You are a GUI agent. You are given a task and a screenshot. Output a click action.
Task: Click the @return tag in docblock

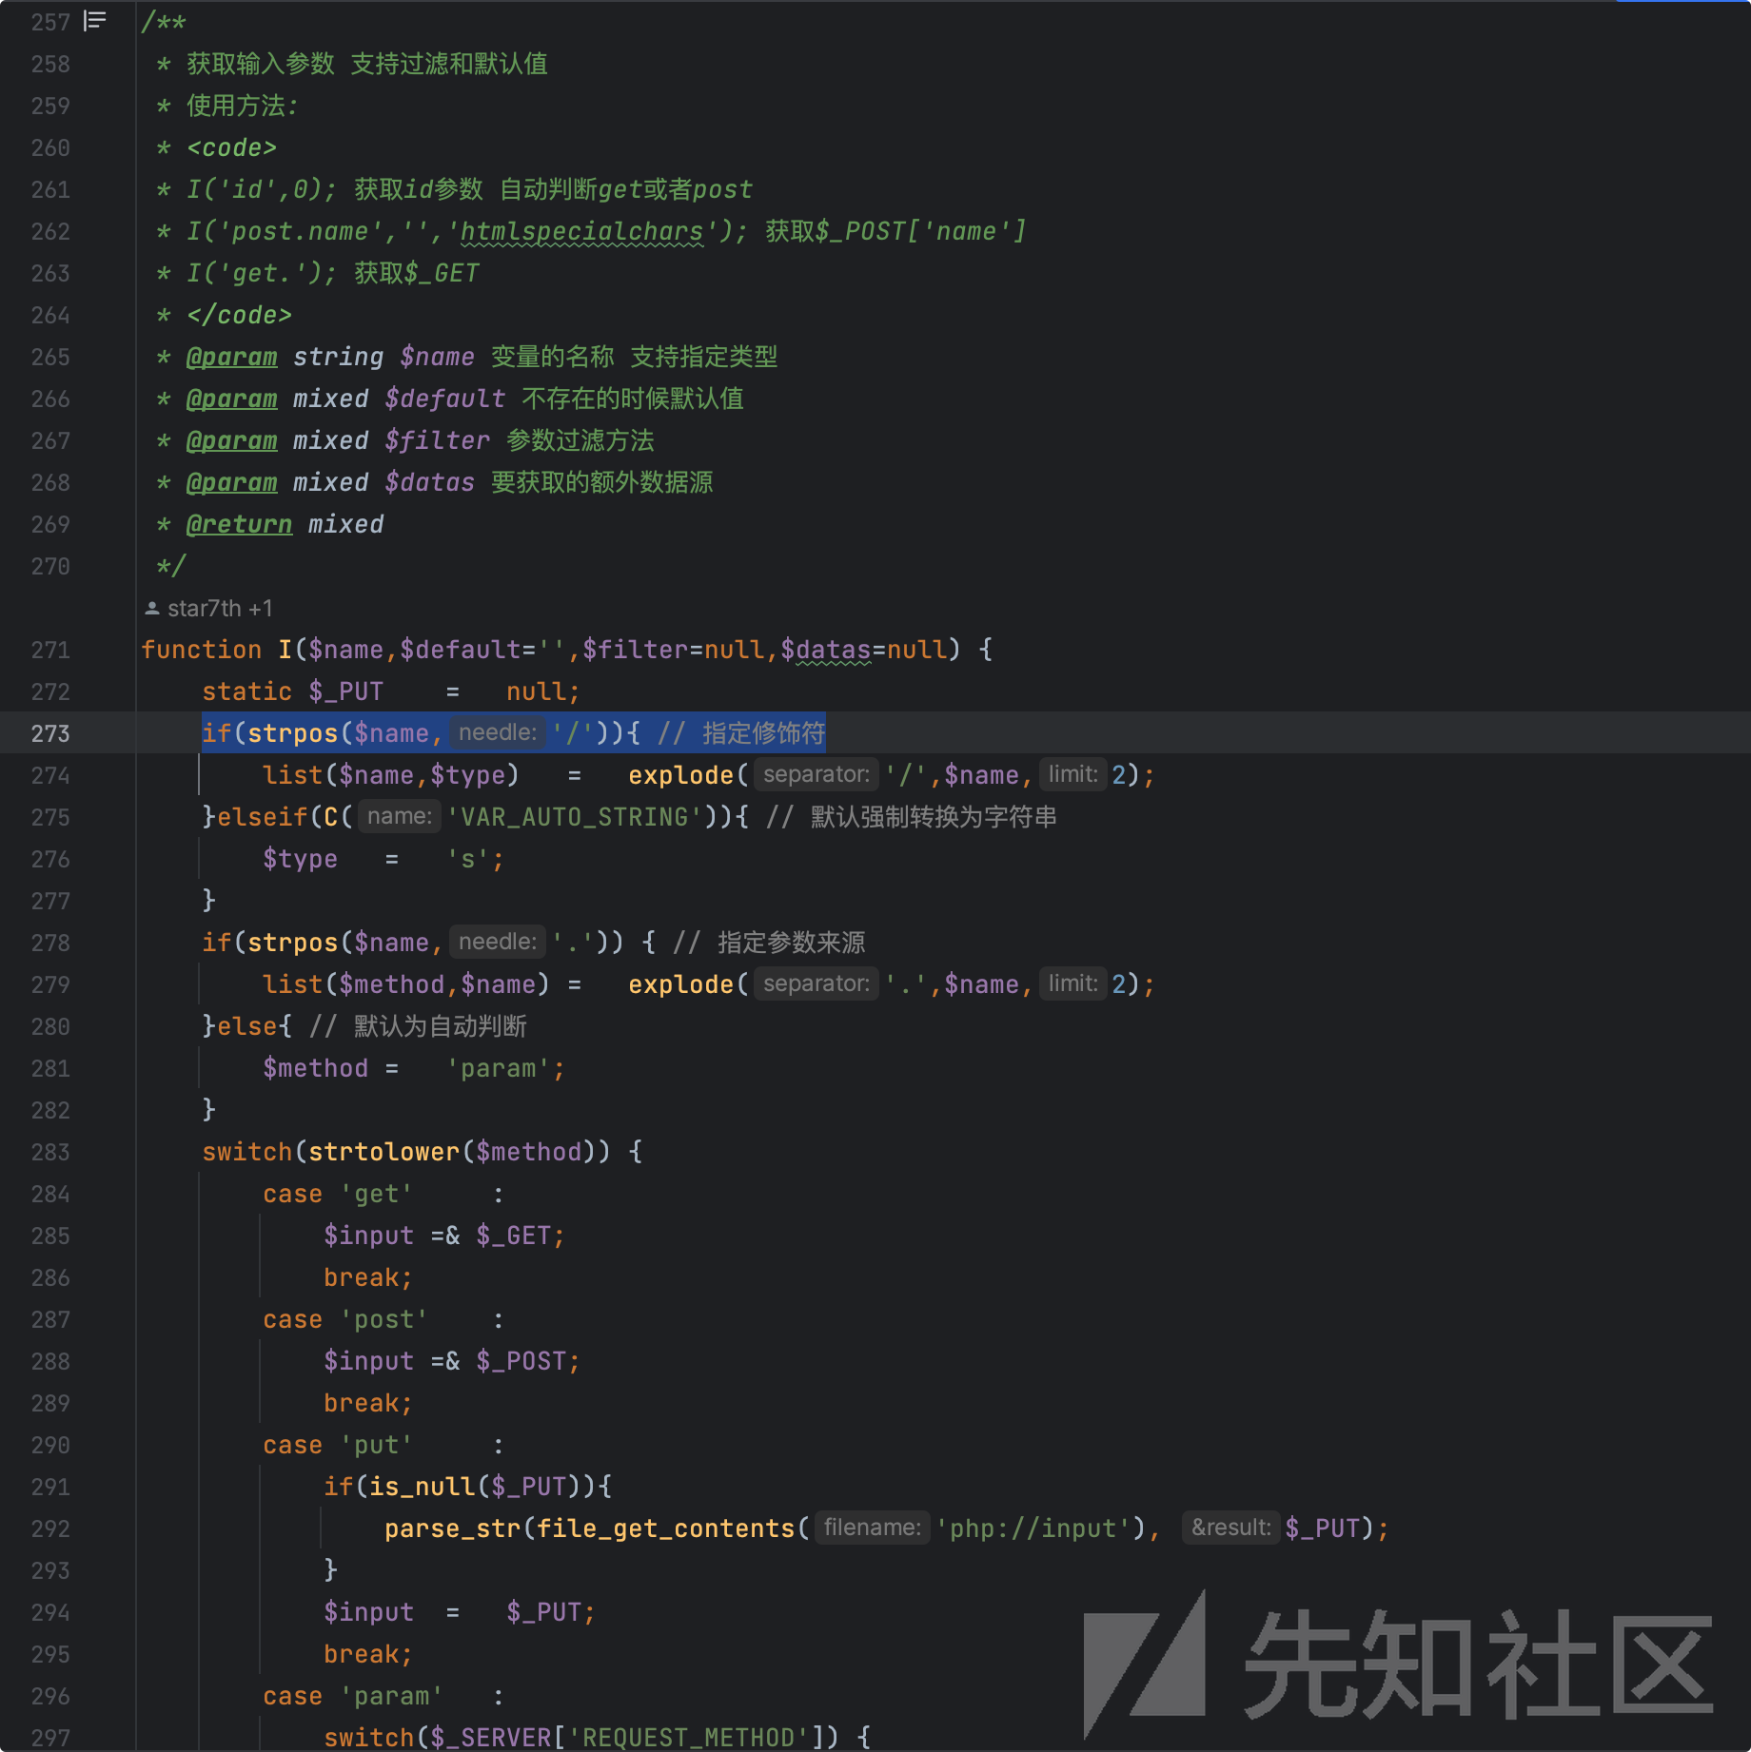click(x=239, y=524)
